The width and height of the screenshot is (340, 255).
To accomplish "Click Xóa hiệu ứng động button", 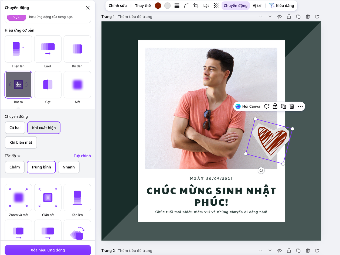I will pyautogui.click(x=48, y=250).
